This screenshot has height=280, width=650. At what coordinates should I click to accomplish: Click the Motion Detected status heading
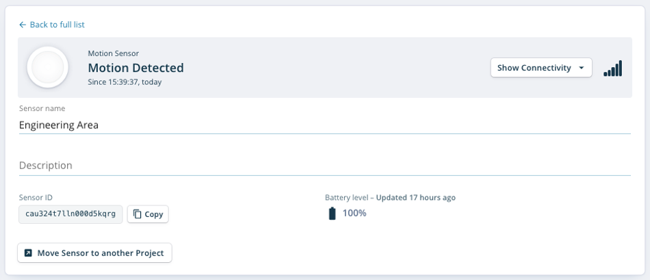point(135,68)
